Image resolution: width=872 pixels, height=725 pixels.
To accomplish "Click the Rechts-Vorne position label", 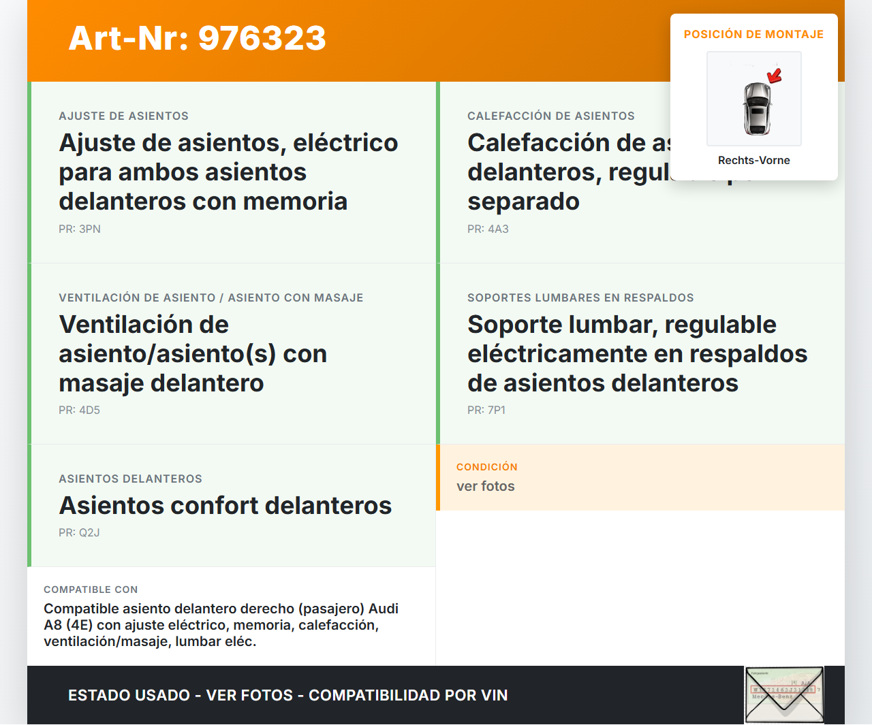I will tap(753, 161).
